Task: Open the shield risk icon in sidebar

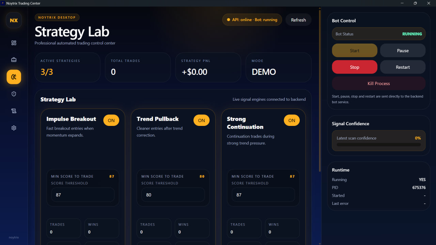Action: tap(14, 94)
